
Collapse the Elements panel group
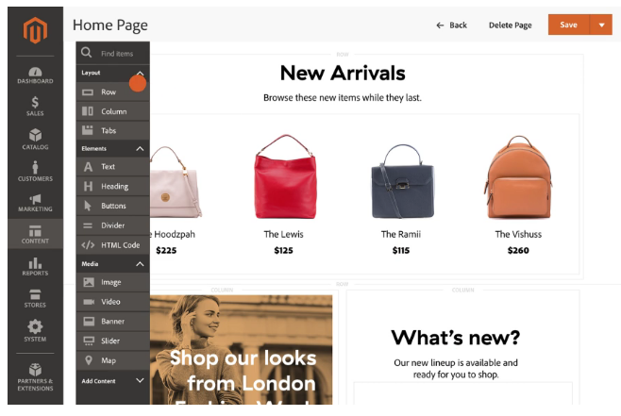(140, 149)
